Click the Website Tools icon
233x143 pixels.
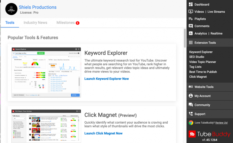[191, 87]
